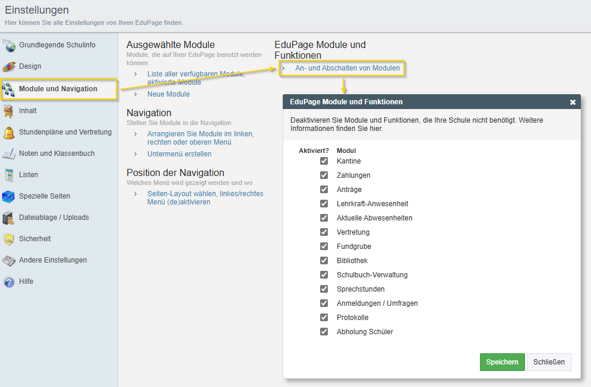Image resolution: width=591 pixels, height=387 pixels.
Task: Click the Einstellungen page heading
Action: [37, 9]
